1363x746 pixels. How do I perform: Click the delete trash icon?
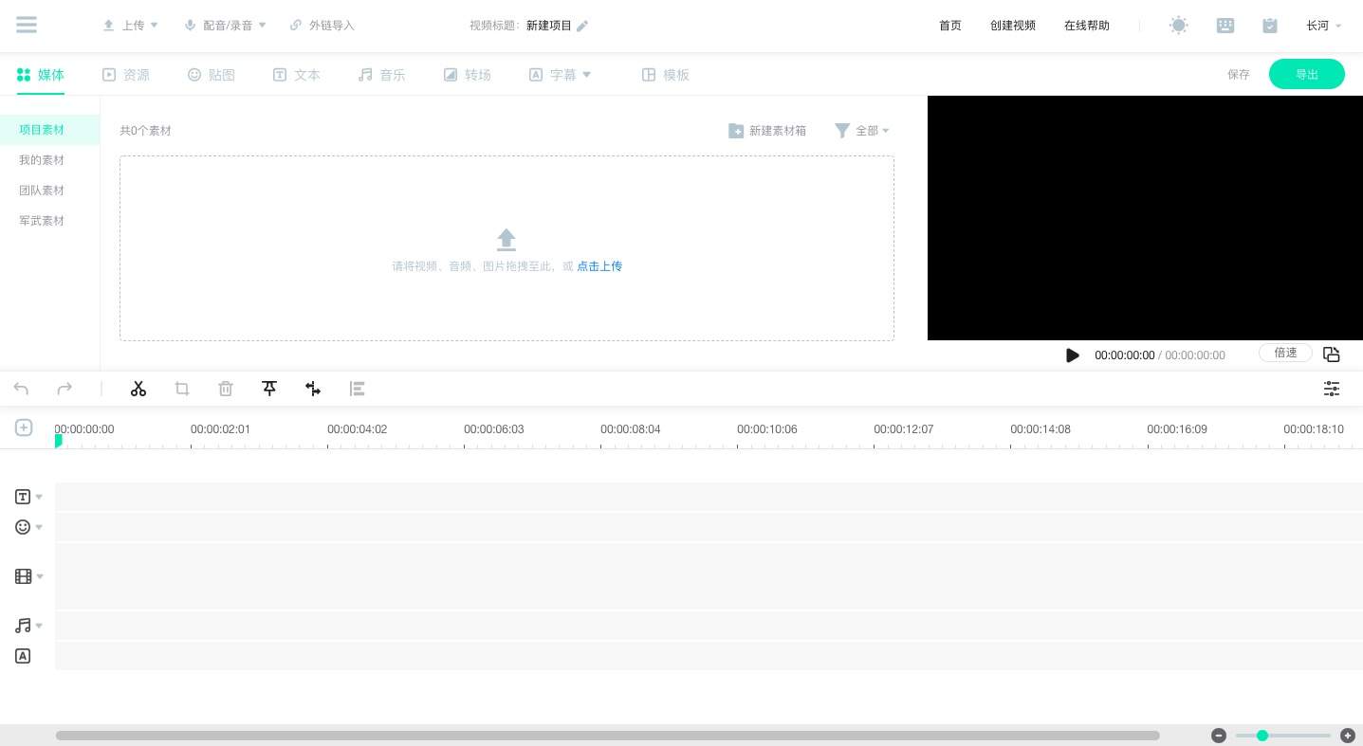[x=226, y=389]
